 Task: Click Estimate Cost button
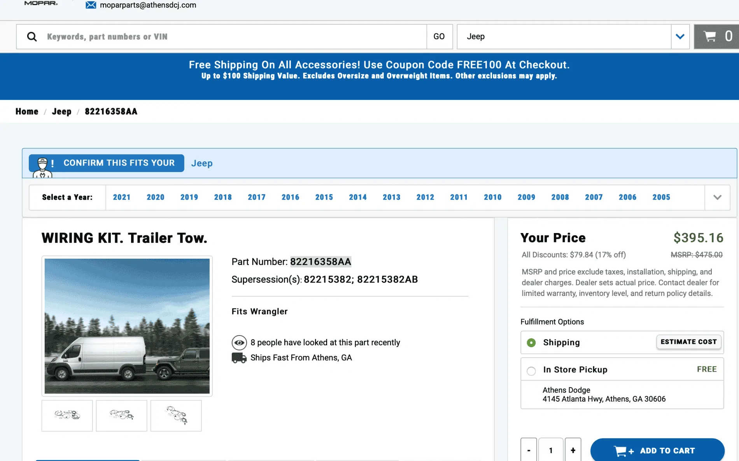[688, 342]
